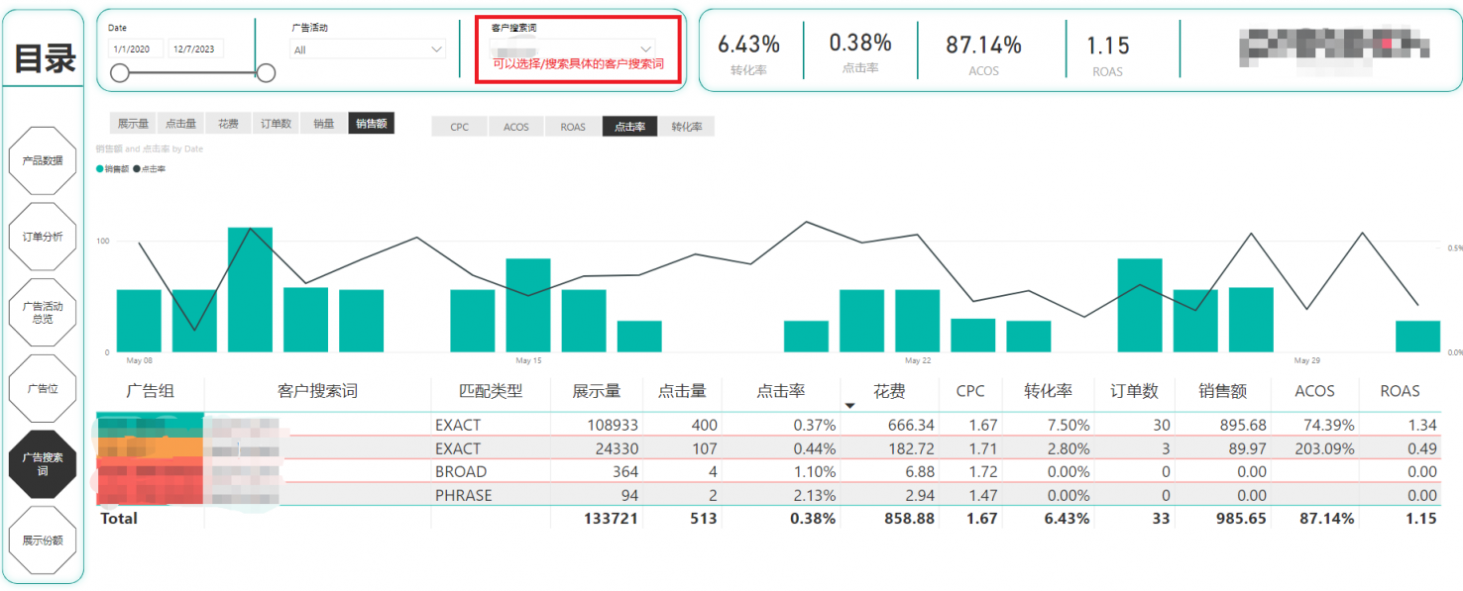The height and width of the screenshot is (591, 1463).
Task: Click the CPC line metric button
Action: [459, 127]
